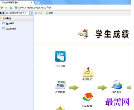Click the 成绩登记 label
Screen dimensions: 134x110
click(87, 79)
